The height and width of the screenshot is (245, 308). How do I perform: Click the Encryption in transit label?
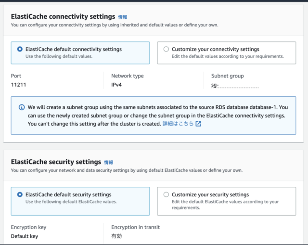click(136, 227)
